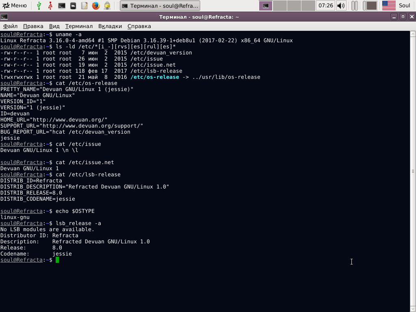Screen dimensions: 416x312
Task: Open the terminal window menu icon
Action: coord(4,17)
